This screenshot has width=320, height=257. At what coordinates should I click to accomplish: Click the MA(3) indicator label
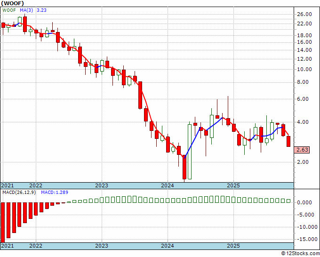click(x=26, y=10)
